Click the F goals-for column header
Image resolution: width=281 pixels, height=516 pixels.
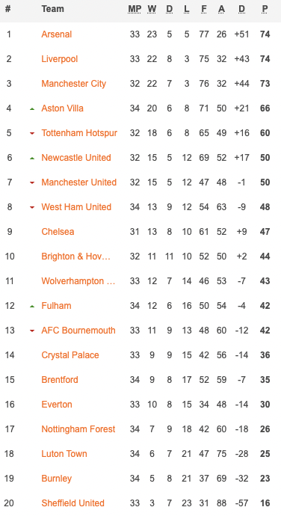click(x=204, y=9)
